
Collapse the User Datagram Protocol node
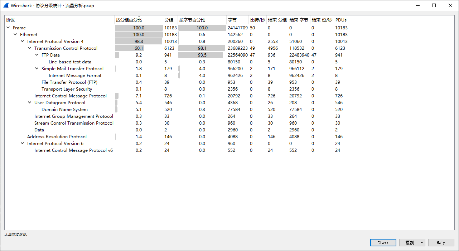pos(30,102)
